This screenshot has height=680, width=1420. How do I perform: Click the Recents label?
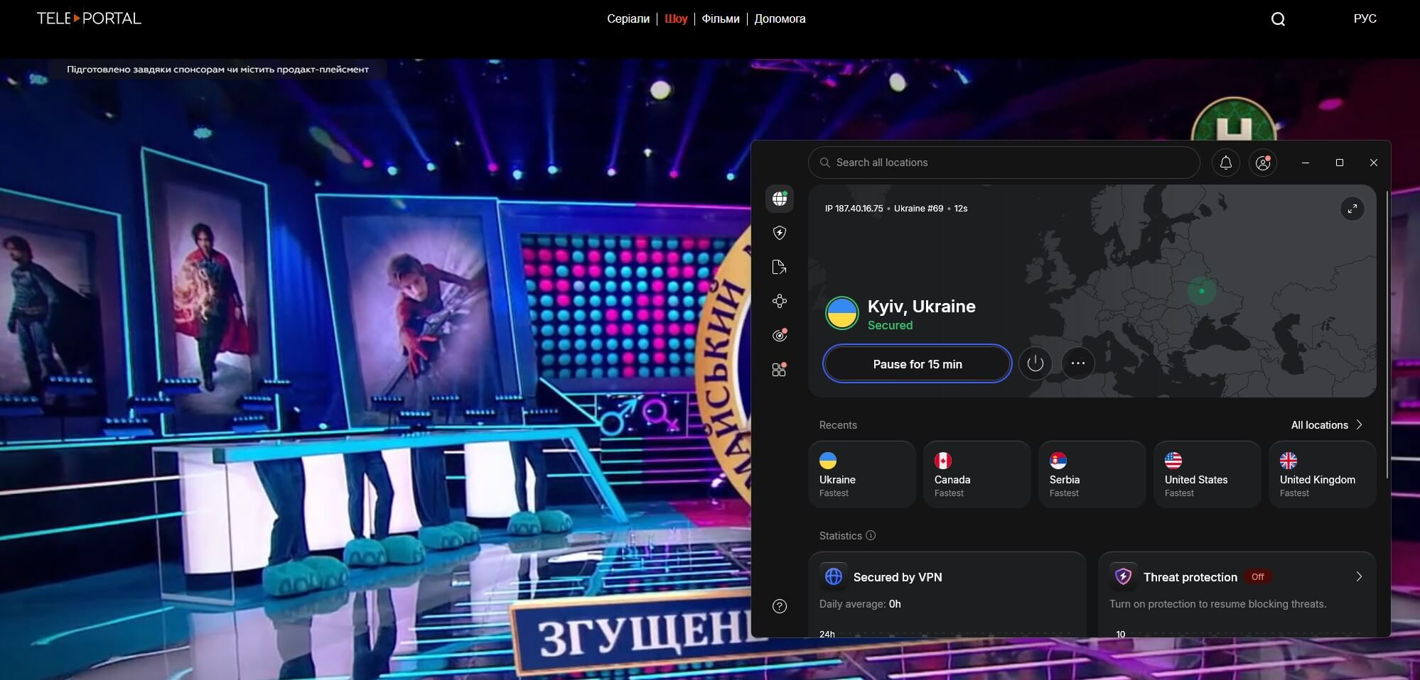coord(838,425)
